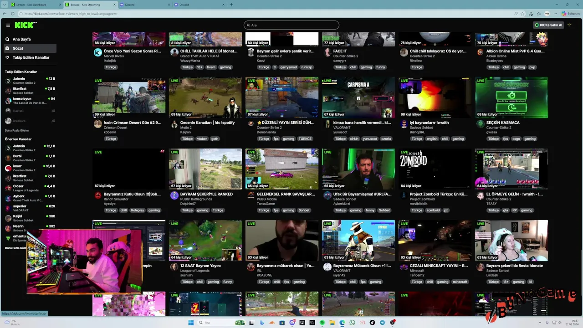Select the Roleplay tag under Ranch Simulator
This screenshot has width=583, height=328.
(138, 210)
